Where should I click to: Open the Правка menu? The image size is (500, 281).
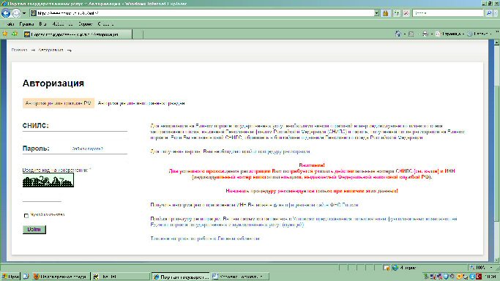[x=26, y=24]
